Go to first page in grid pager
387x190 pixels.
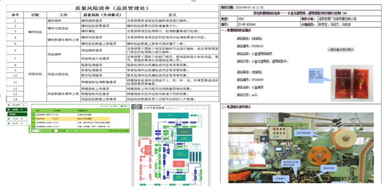point(43,131)
